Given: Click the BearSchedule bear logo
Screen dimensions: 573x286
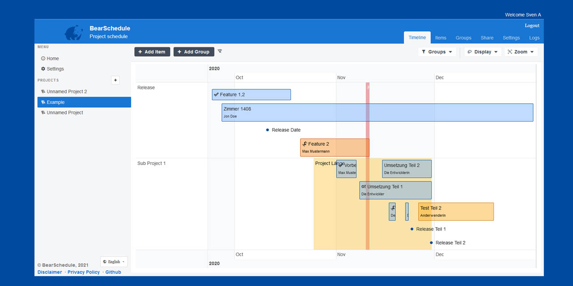Looking at the screenshot, I should pos(73,33).
